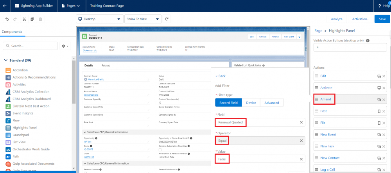Clear the Equal operator selection

click(x=301, y=141)
